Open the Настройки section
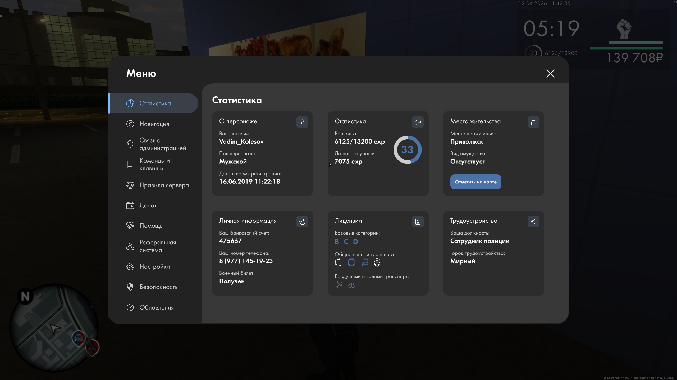 (x=154, y=267)
